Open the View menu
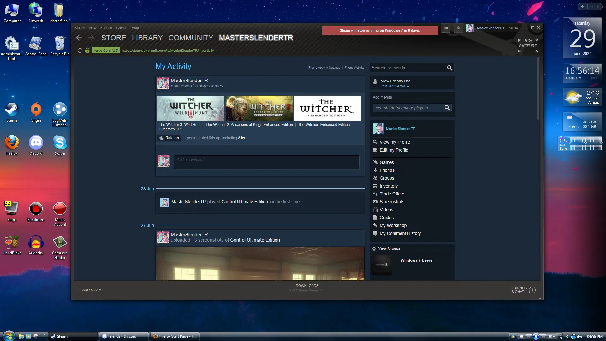606x341 pixels. pos(92,28)
